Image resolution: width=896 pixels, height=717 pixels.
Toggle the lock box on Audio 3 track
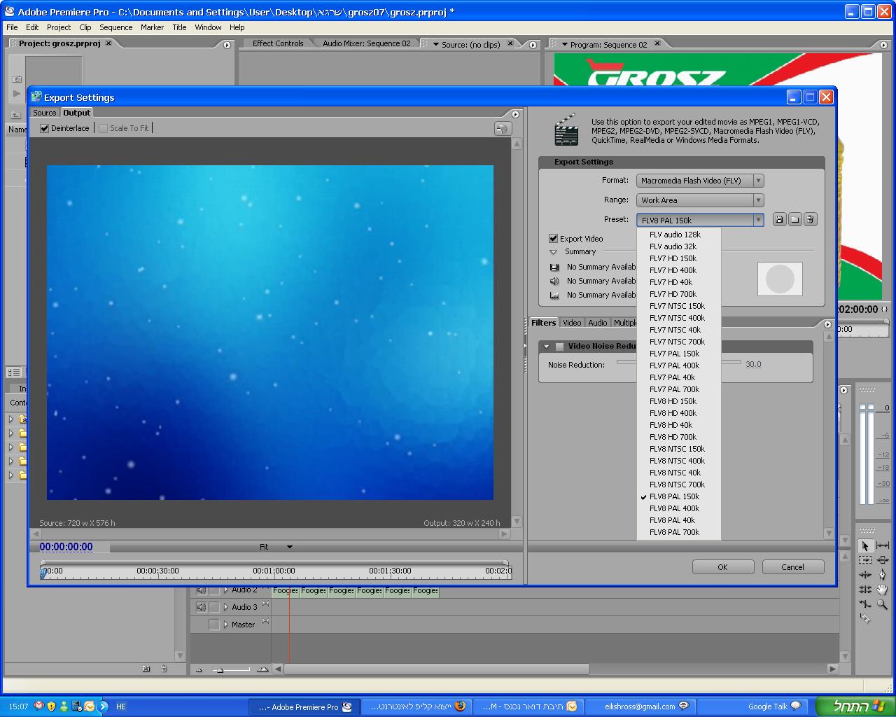[x=214, y=607]
